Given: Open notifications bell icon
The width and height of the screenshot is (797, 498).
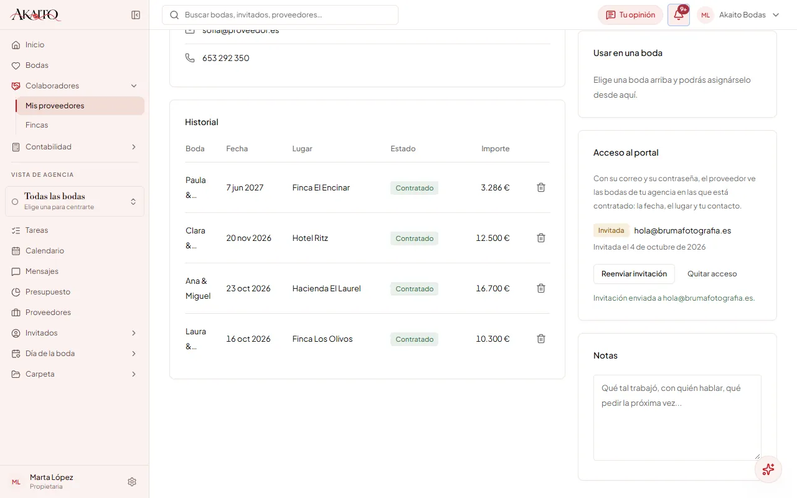Looking at the screenshot, I should tap(679, 15).
